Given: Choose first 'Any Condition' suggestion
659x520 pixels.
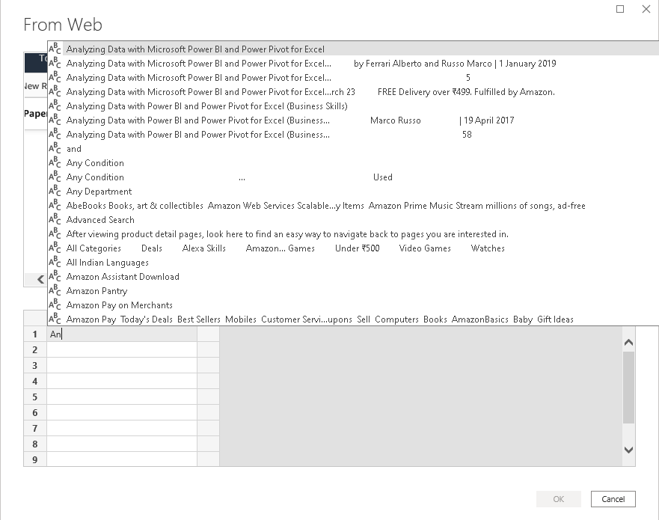Looking at the screenshot, I should (353, 163).
